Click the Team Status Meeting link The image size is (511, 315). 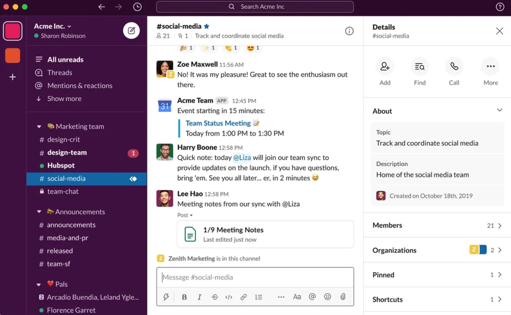click(x=218, y=123)
